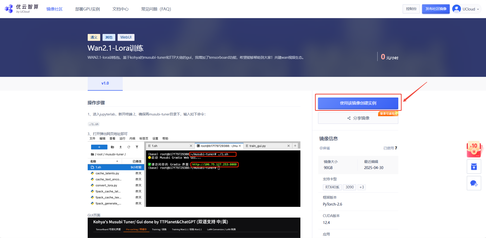
Task: Click the Wan2.1-Lora训练 title
Action: tap(115, 48)
